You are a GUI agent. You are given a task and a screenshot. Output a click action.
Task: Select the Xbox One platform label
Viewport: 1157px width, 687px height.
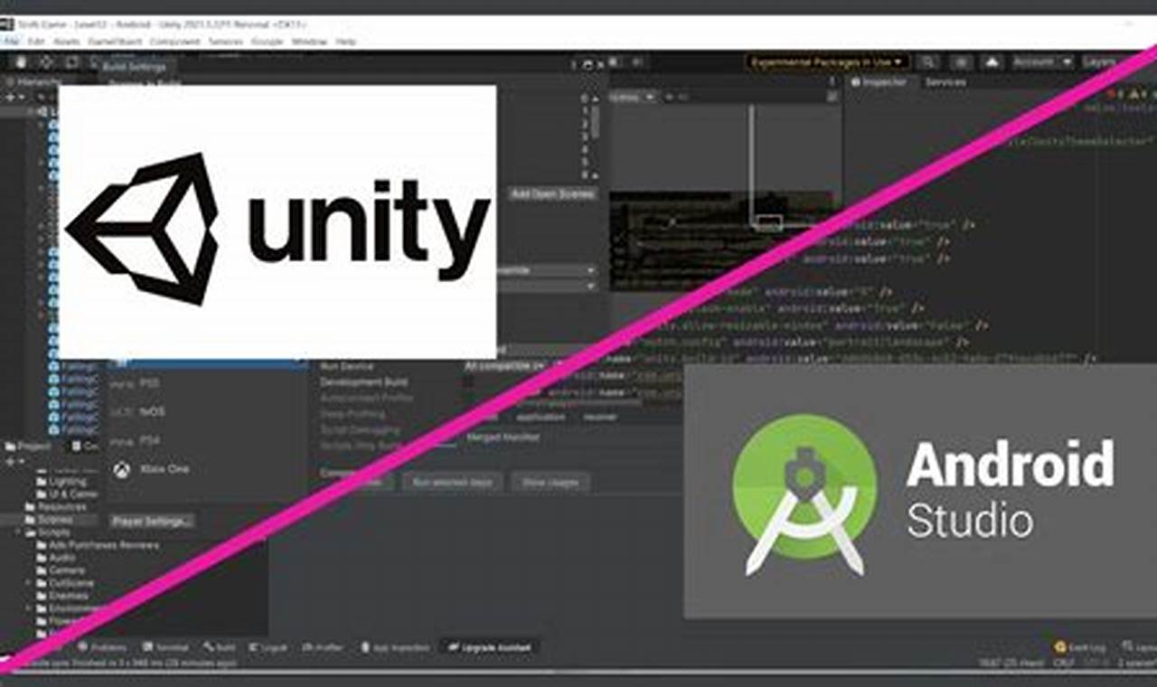(164, 469)
